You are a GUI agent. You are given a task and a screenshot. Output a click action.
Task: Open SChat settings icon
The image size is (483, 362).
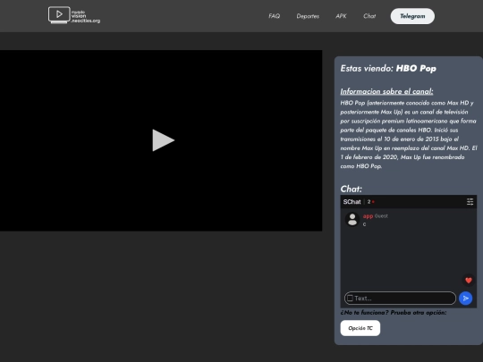[x=470, y=202]
